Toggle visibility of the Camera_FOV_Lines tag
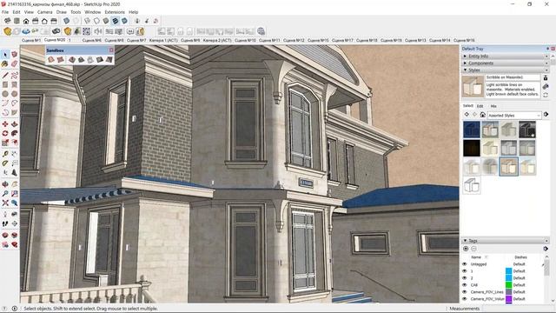The height and width of the screenshot is (313, 556). 465,292
